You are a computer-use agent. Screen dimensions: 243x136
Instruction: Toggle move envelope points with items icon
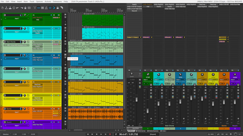[46, 8]
